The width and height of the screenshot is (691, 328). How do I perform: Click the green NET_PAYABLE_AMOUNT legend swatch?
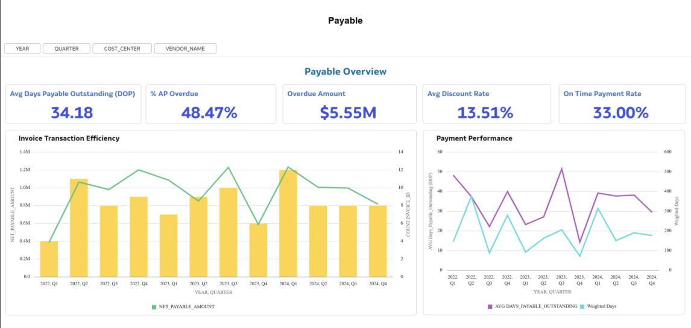coord(154,307)
